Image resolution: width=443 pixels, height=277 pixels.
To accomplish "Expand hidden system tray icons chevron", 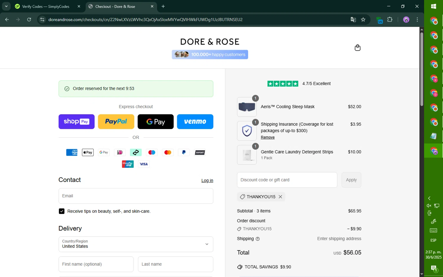I will (x=429, y=198).
